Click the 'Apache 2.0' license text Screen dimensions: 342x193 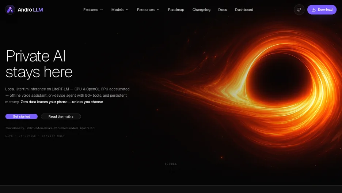[87, 128]
